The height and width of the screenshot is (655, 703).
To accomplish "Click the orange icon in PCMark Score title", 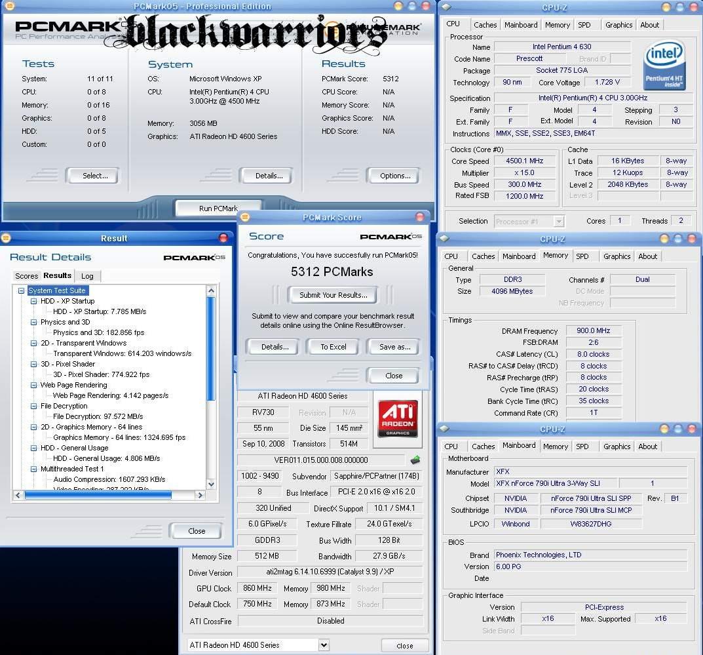I will (x=245, y=217).
